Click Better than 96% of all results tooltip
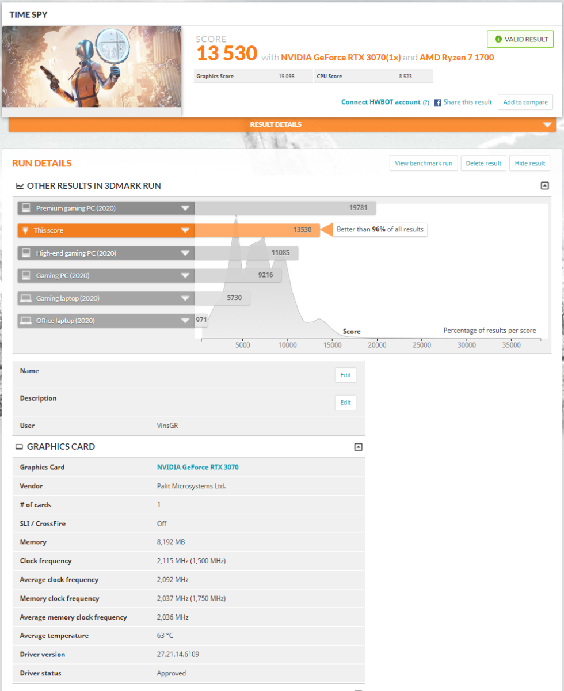 380,230
